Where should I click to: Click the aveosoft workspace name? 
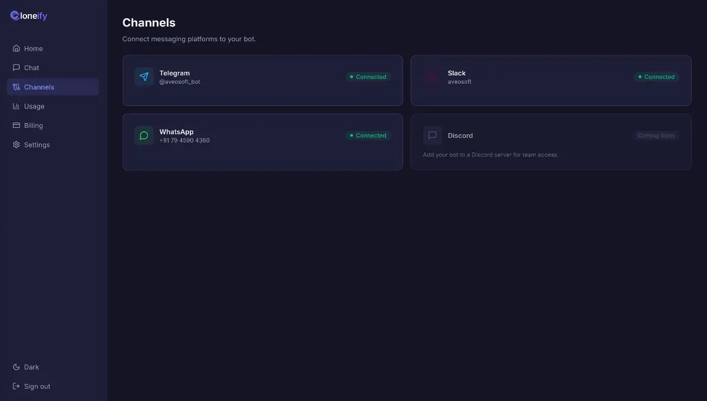pos(460,82)
